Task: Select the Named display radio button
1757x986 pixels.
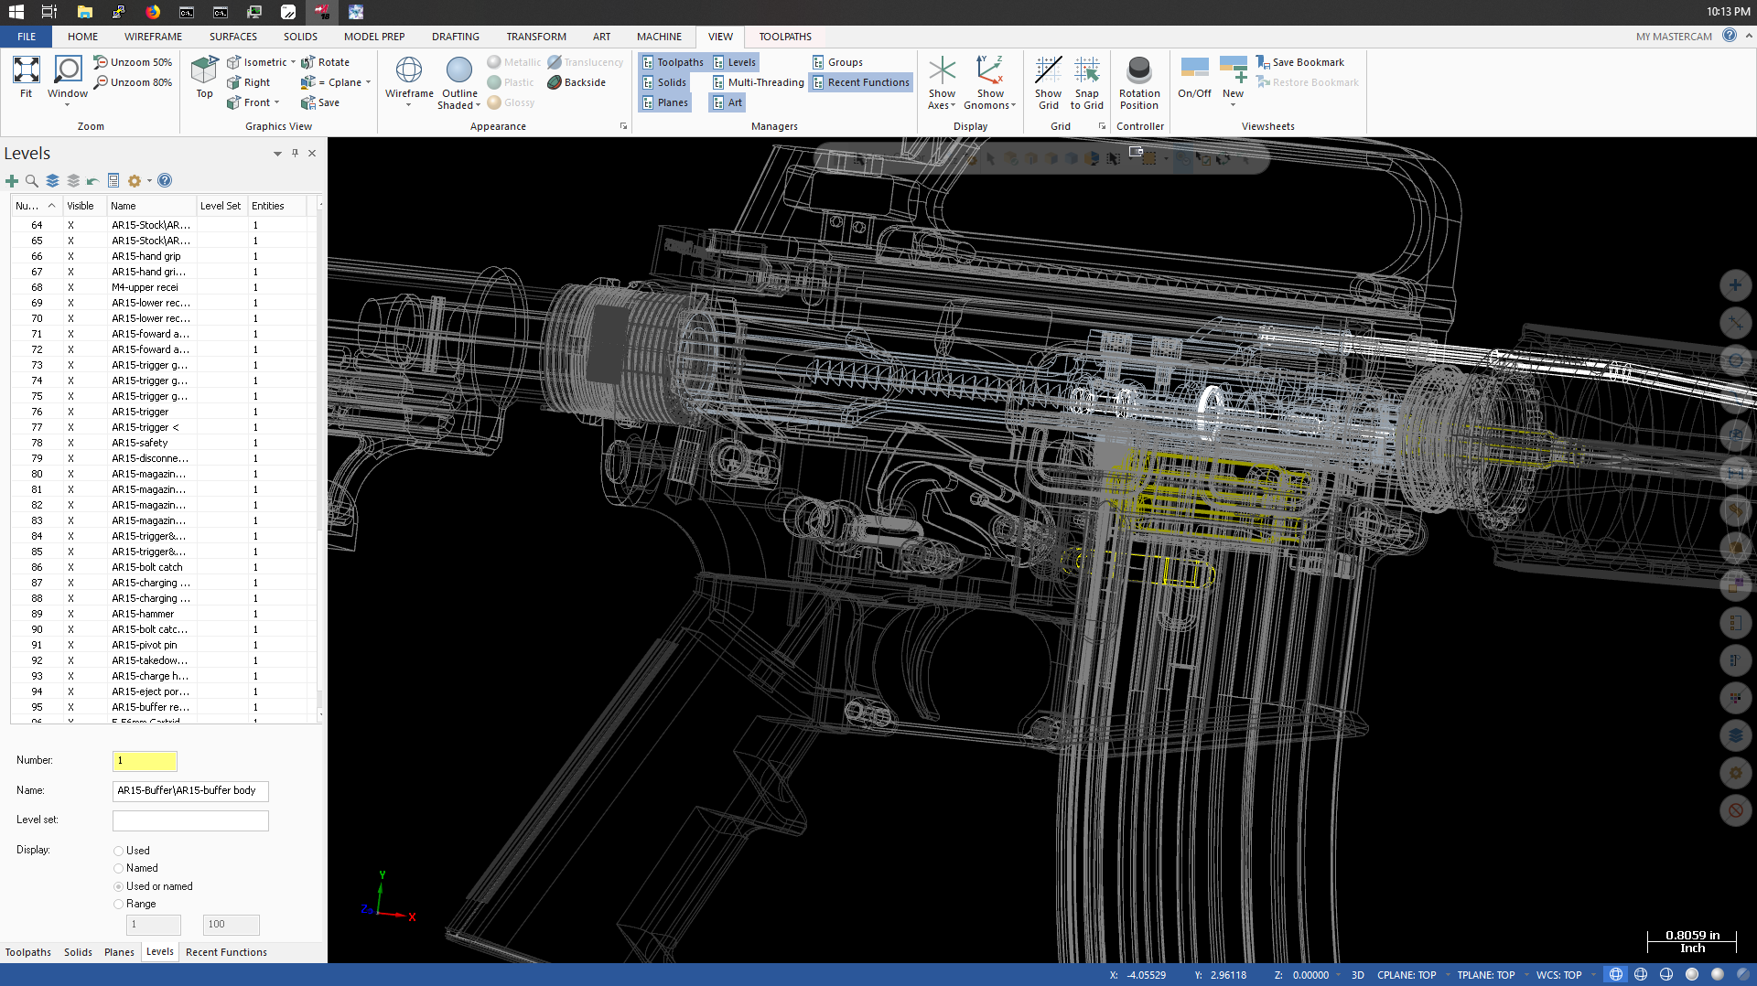Action: (118, 869)
